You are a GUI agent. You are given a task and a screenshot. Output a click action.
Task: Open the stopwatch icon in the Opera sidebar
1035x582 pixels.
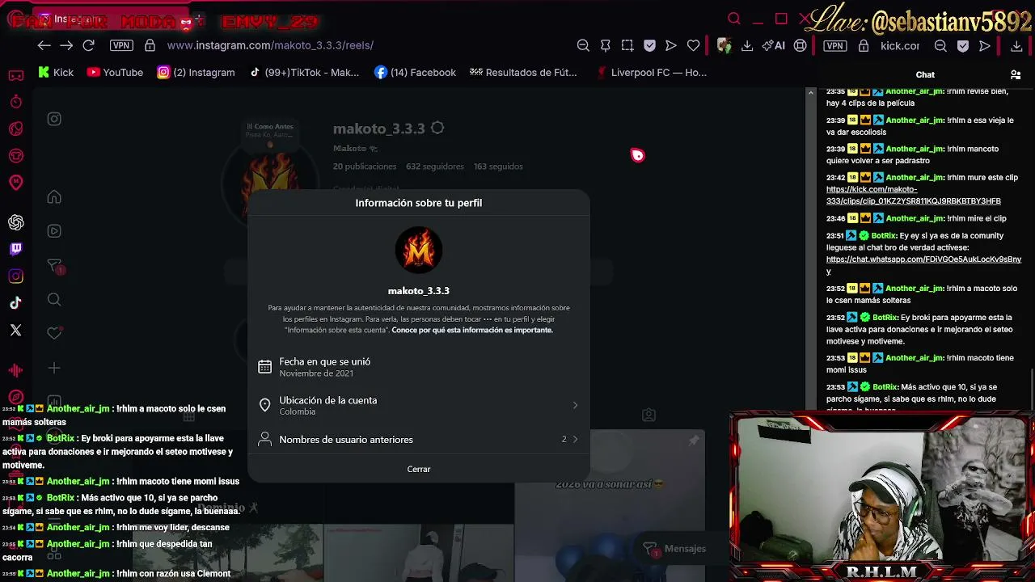coord(16,101)
